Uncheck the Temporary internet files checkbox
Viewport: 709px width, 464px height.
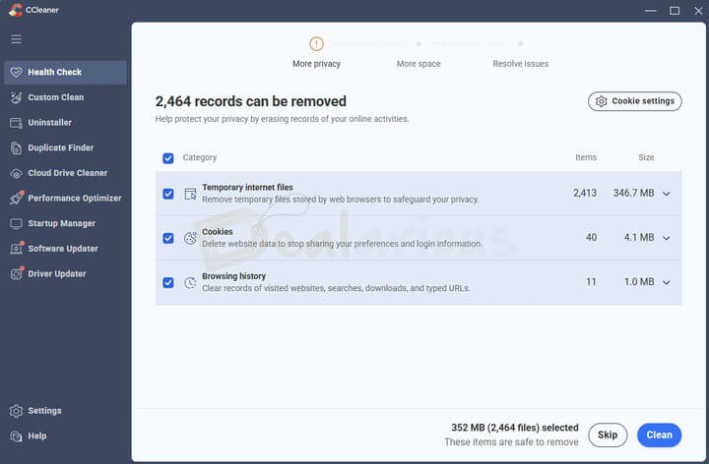[x=168, y=194]
